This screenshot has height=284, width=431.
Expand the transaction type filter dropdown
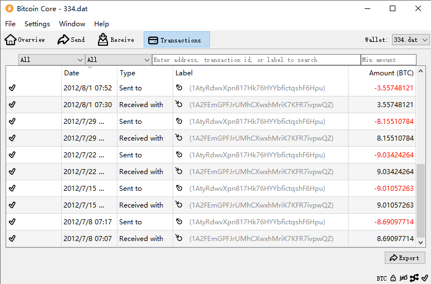point(118,60)
